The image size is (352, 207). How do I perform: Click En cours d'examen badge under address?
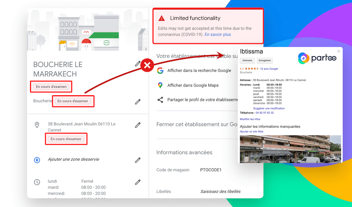point(66,139)
